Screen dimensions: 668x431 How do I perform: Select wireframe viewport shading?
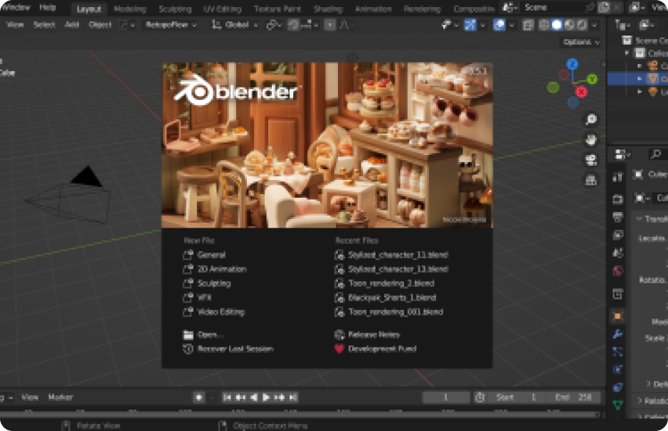coord(544,25)
